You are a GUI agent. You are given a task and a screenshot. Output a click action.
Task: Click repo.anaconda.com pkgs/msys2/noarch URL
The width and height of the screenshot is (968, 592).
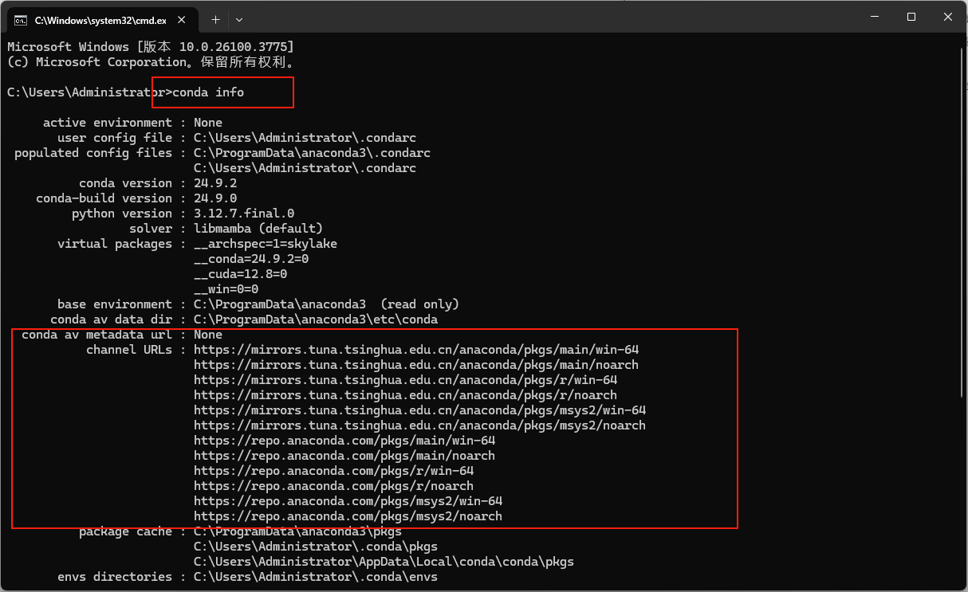(348, 516)
